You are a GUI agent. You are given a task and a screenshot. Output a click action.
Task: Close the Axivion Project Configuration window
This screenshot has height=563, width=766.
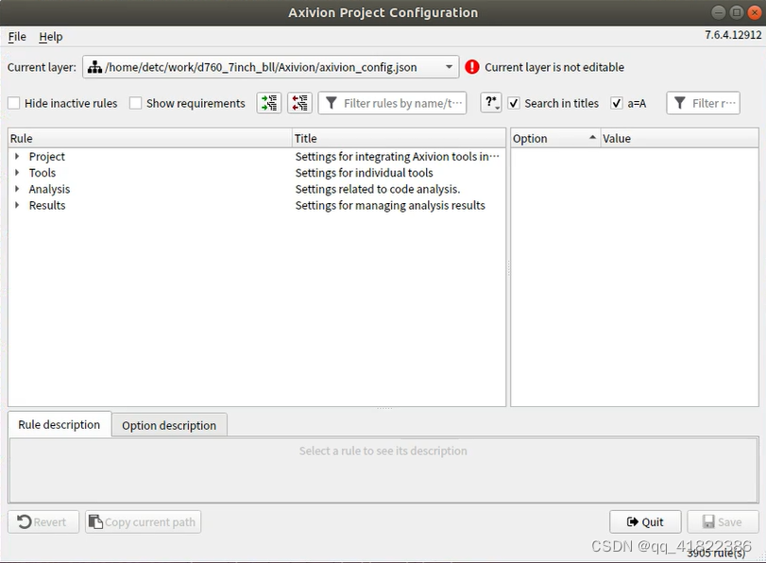(755, 12)
